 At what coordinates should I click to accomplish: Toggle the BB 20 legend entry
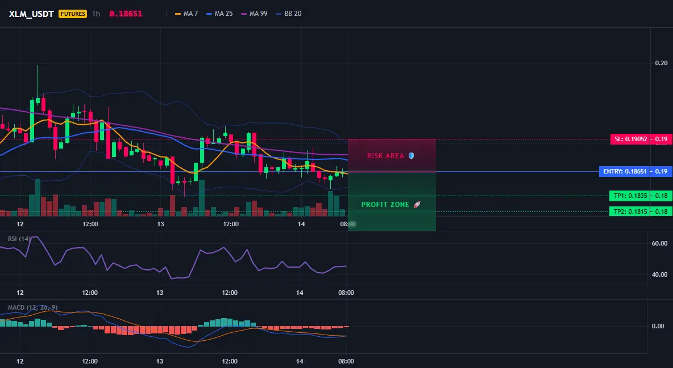(289, 14)
